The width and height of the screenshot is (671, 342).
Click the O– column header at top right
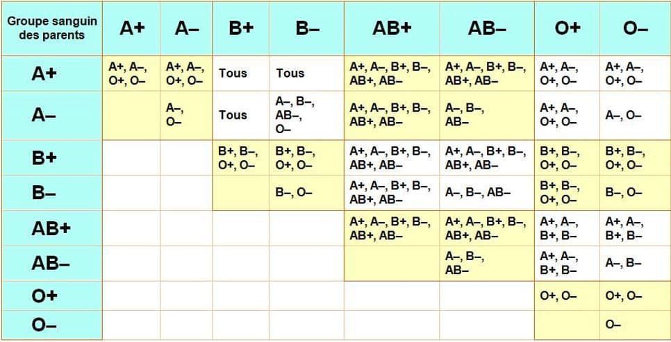pos(635,28)
